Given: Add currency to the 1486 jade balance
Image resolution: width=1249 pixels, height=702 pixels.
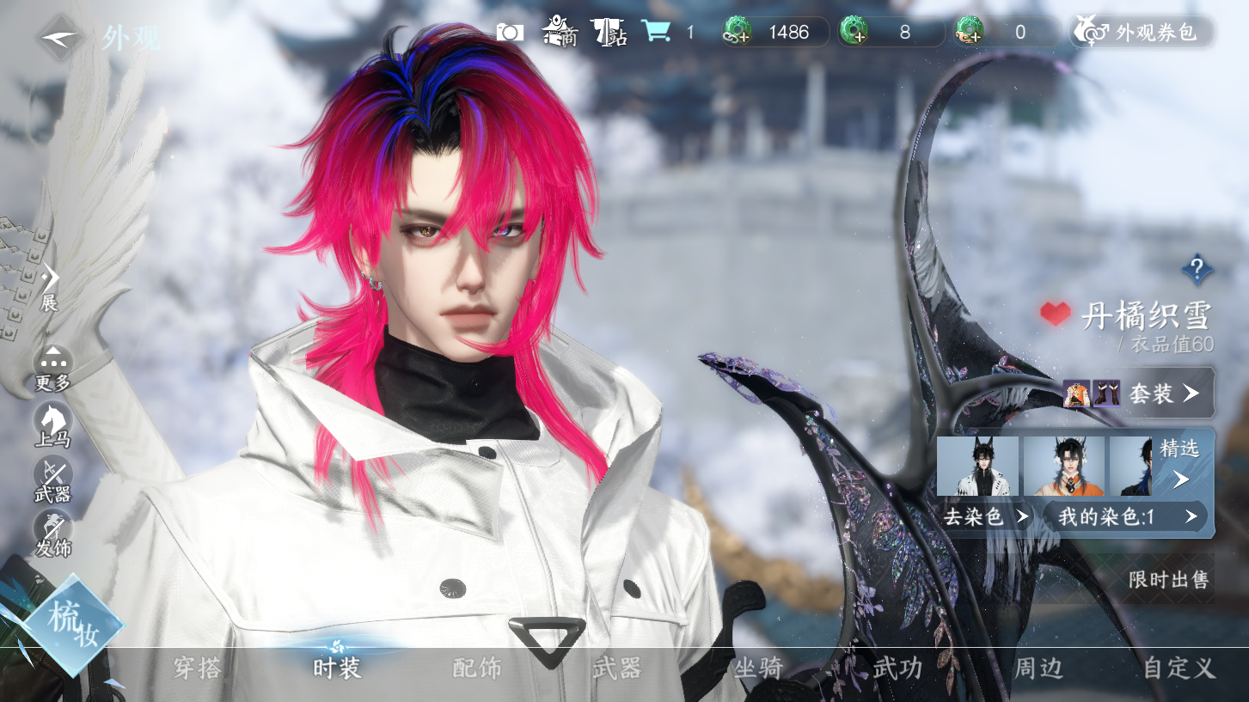Looking at the screenshot, I should pyautogui.click(x=738, y=33).
